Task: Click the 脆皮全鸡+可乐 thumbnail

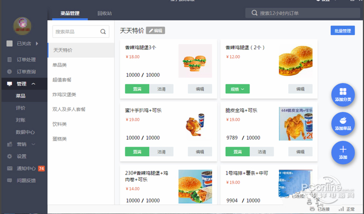Action: click(296, 124)
